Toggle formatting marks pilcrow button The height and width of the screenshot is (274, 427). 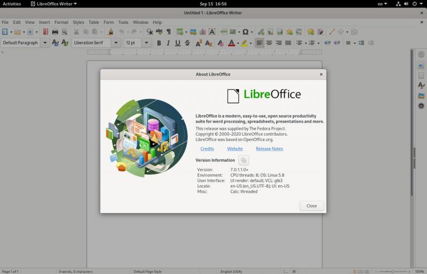pos(169,32)
